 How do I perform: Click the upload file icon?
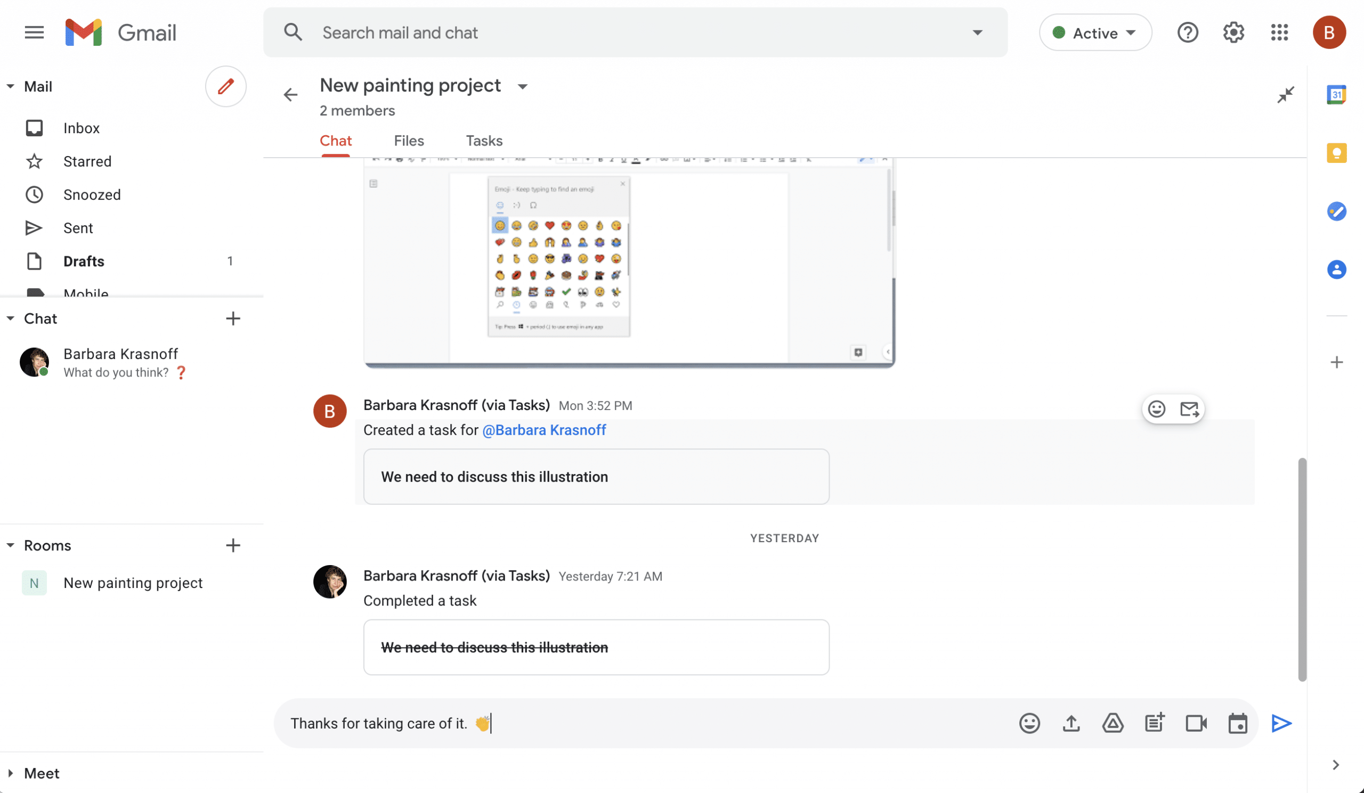point(1070,723)
